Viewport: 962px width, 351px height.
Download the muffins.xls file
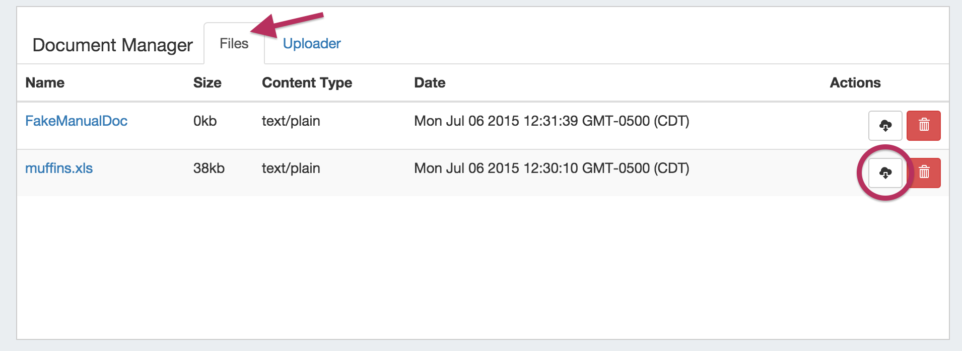[885, 172]
